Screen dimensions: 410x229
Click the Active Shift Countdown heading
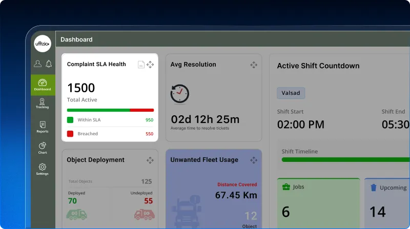click(x=318, y=66)
